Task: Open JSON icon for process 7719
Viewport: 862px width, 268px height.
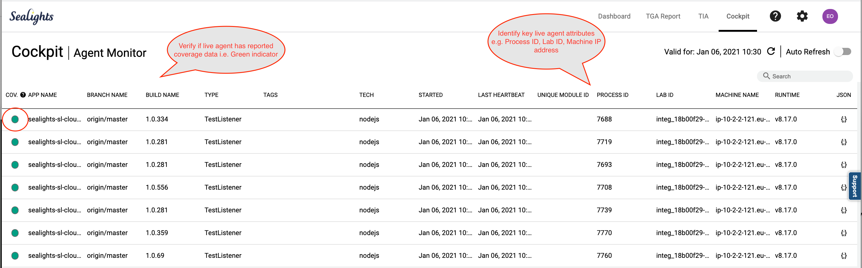Action: click(844, 142)
